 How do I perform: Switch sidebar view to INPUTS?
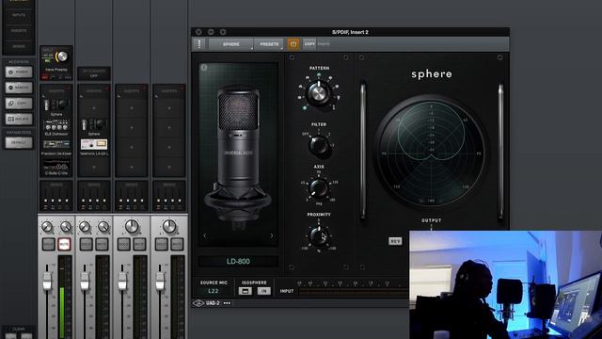pyautogui.click(x=19, y=15)
